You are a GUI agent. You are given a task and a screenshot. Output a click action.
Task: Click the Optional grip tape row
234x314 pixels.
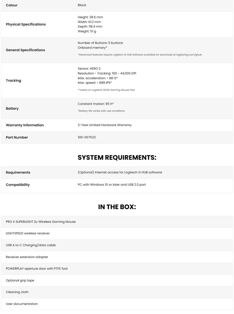[20, 281]
